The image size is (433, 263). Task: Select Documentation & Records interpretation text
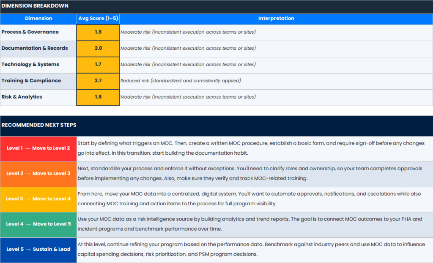[188, 48]
